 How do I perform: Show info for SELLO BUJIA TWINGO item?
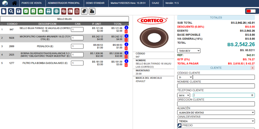[126, 28]
